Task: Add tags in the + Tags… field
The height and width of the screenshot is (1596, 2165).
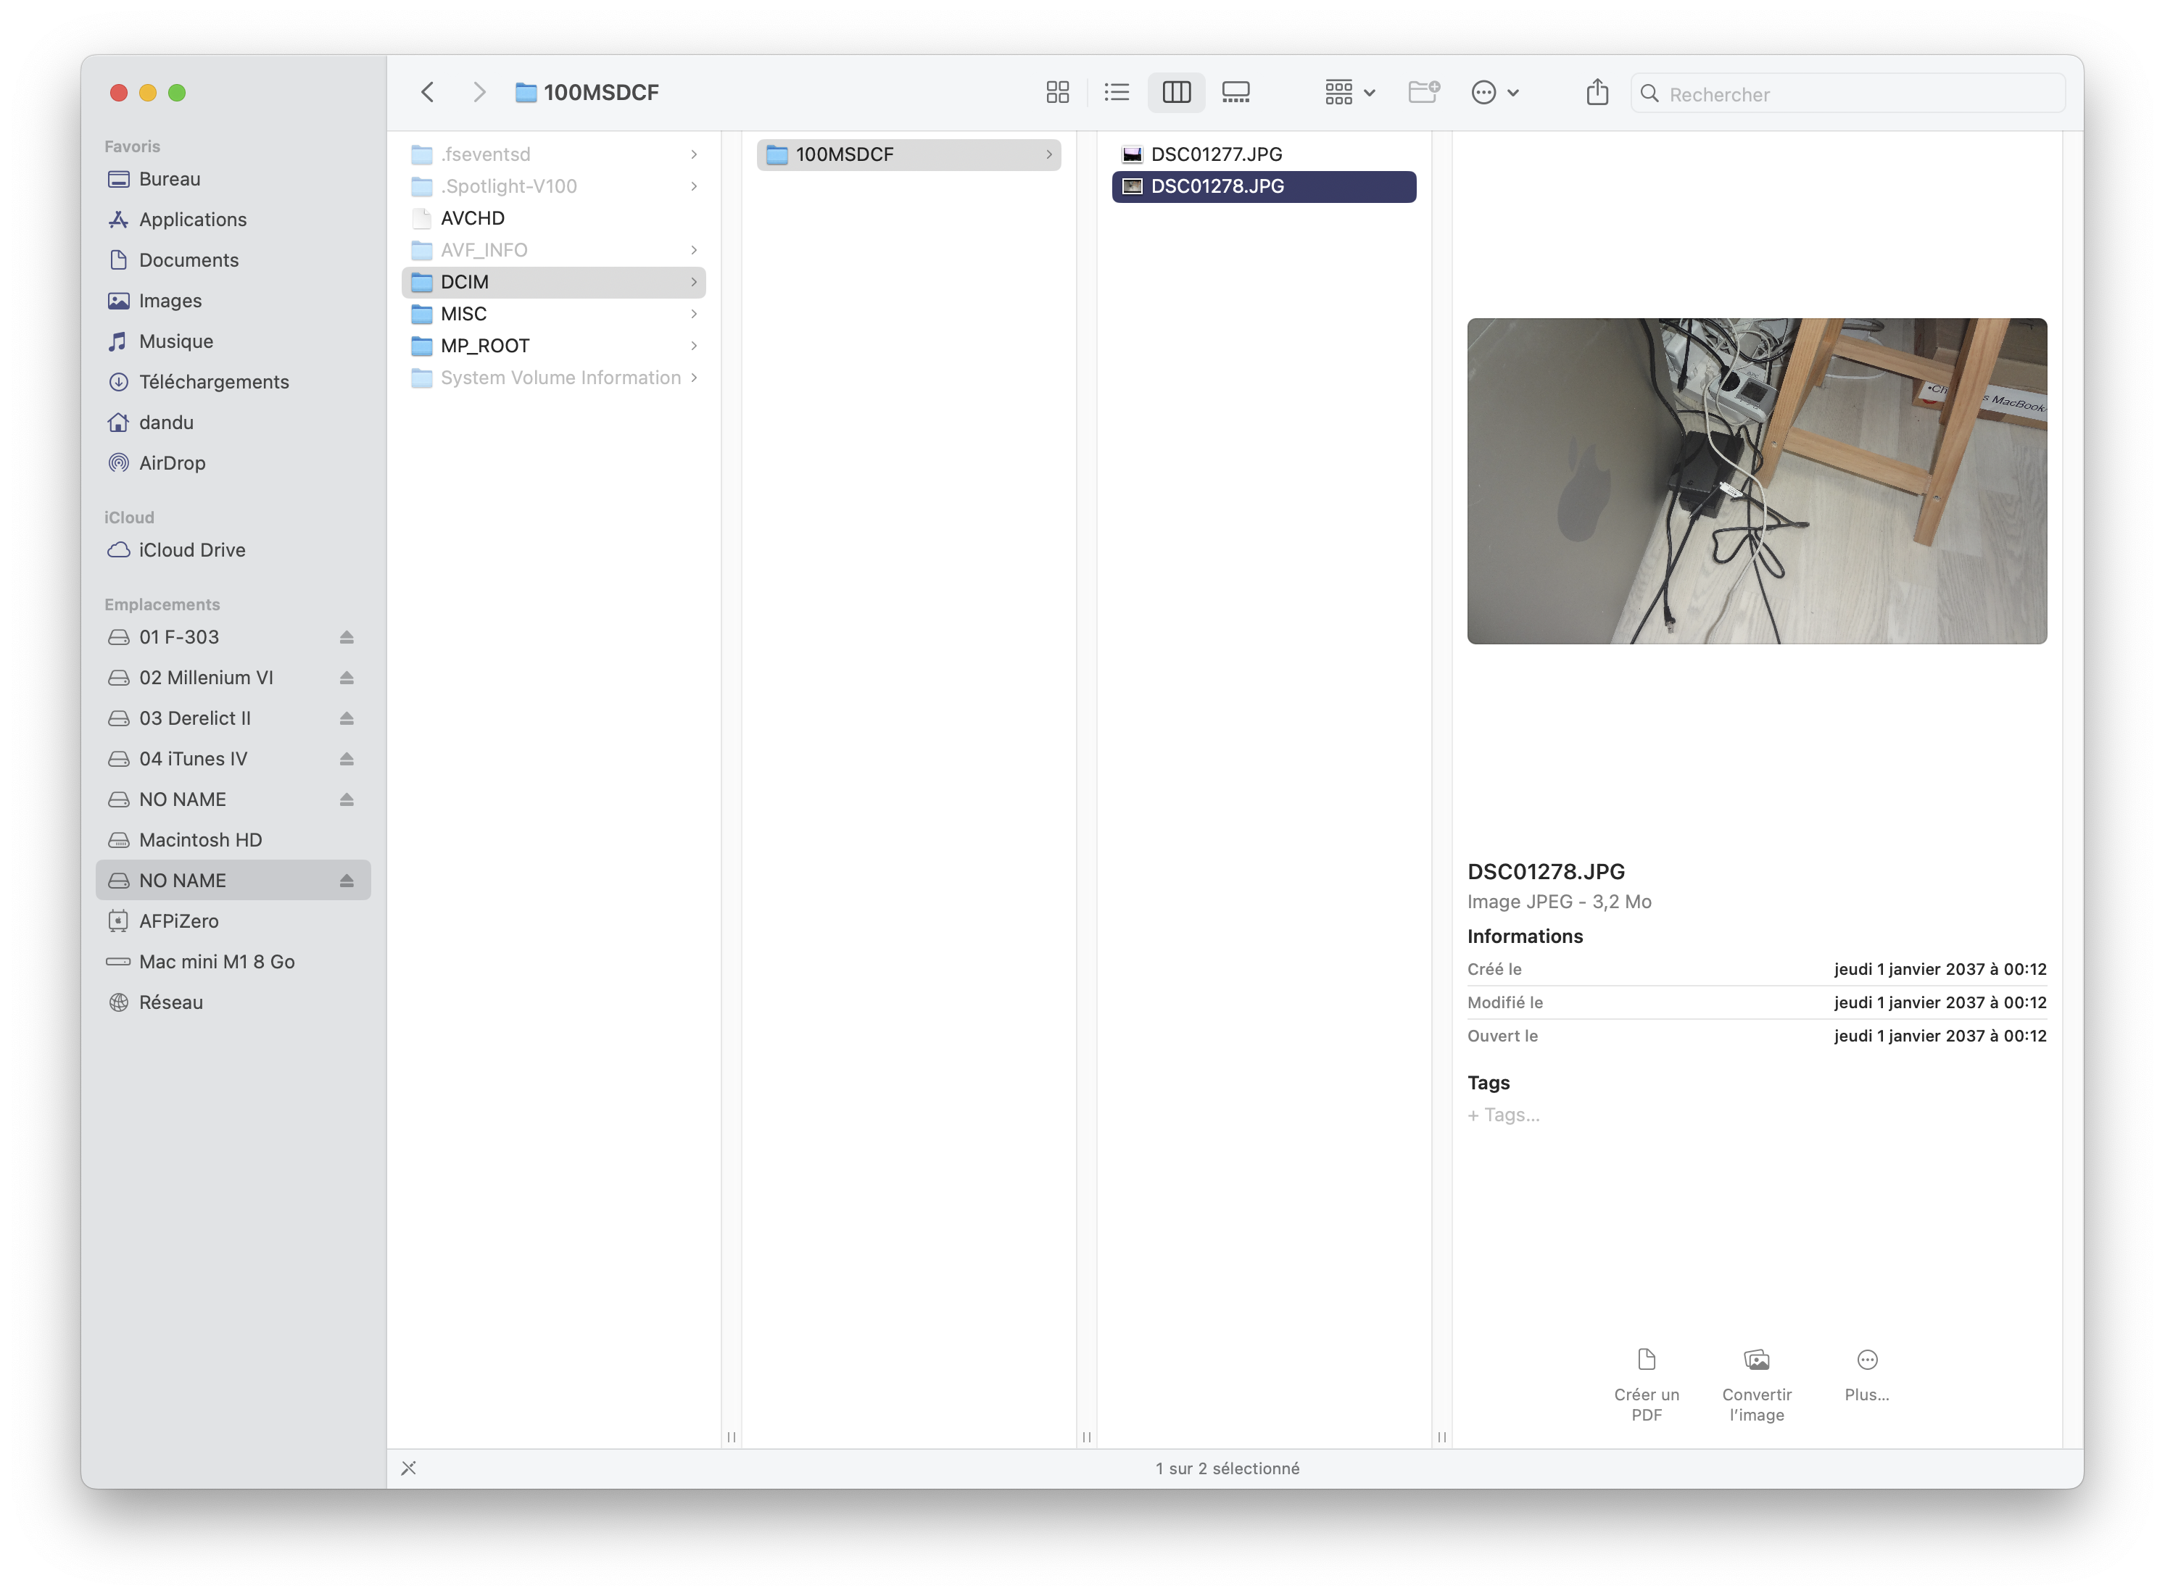Action: click(1504, 1115)
